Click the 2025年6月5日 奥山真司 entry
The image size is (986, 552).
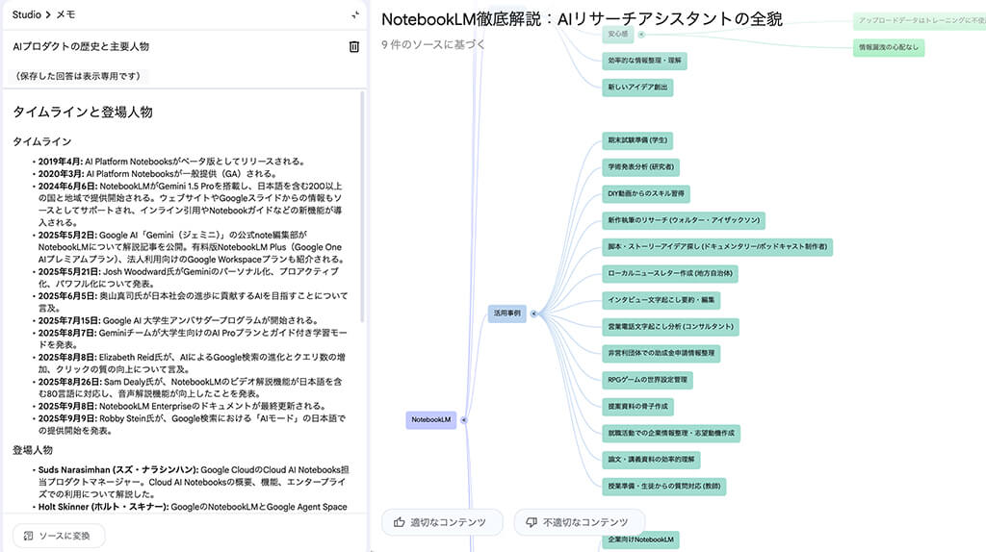193,302
